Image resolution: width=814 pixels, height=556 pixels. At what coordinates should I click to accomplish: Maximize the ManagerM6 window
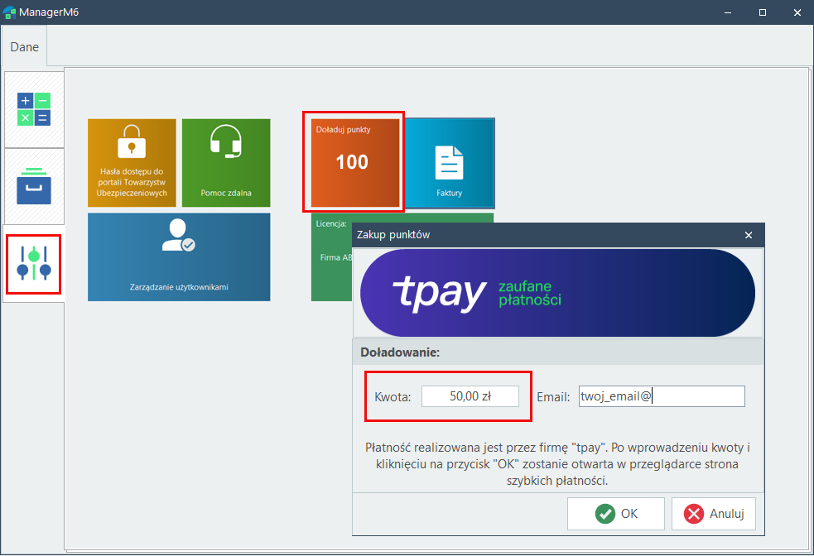763,12
